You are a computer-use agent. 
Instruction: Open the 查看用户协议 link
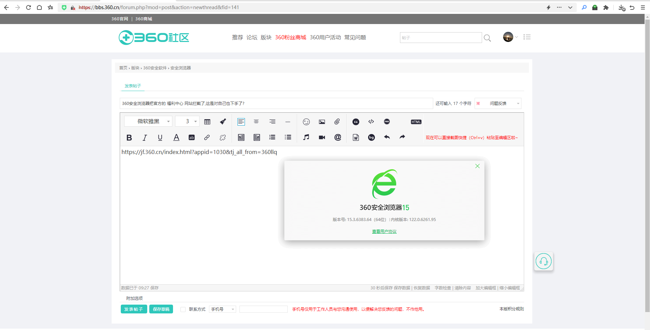384,232
